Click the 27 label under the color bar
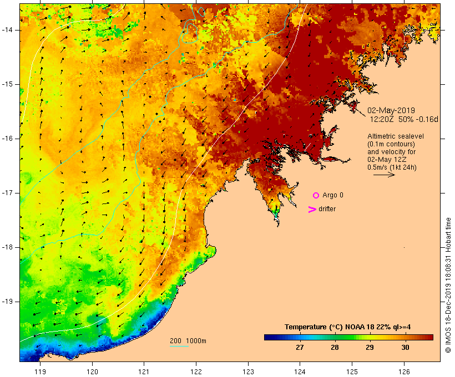455x377 pixels. pos(300,347)
